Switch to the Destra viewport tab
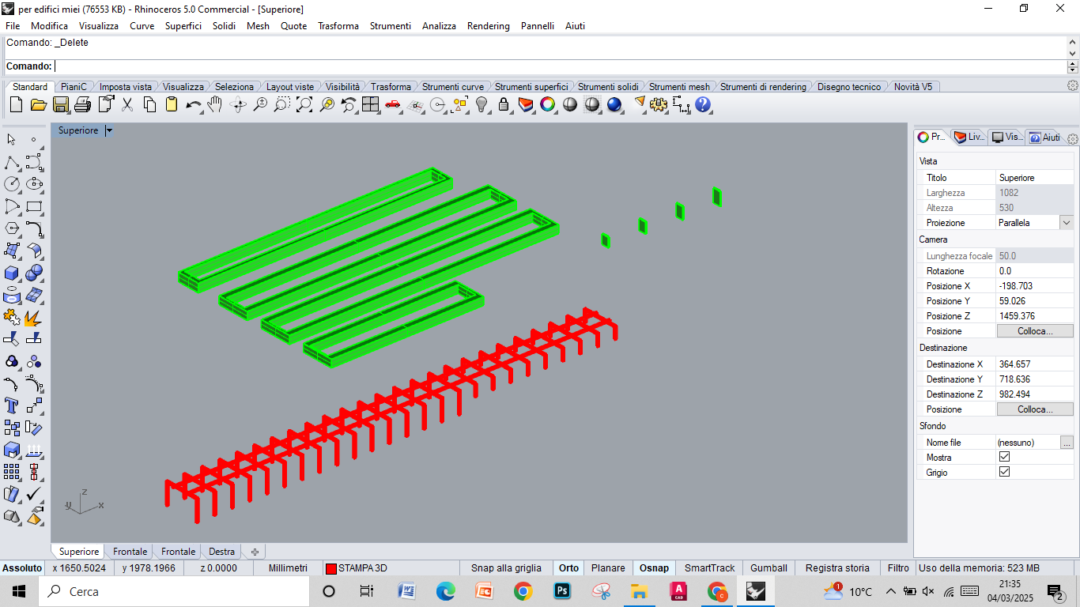1080x607 pixels. click(x=222, y=552)
